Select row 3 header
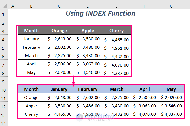 (x=4, y=31)
